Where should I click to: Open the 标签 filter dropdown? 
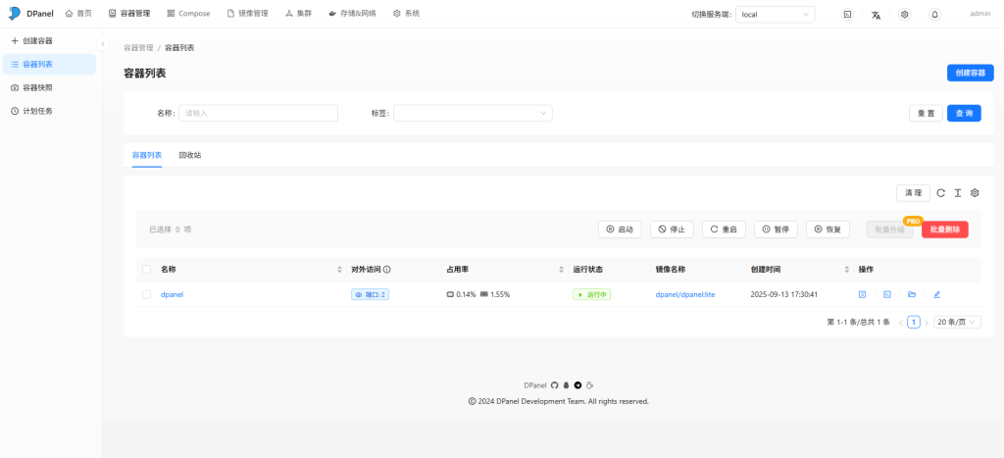[x=473, y=113]
